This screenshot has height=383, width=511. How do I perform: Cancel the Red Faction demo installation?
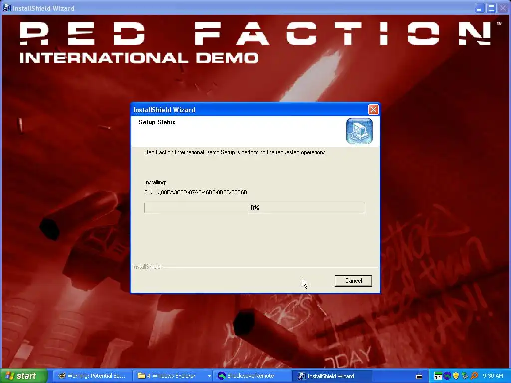353,281
